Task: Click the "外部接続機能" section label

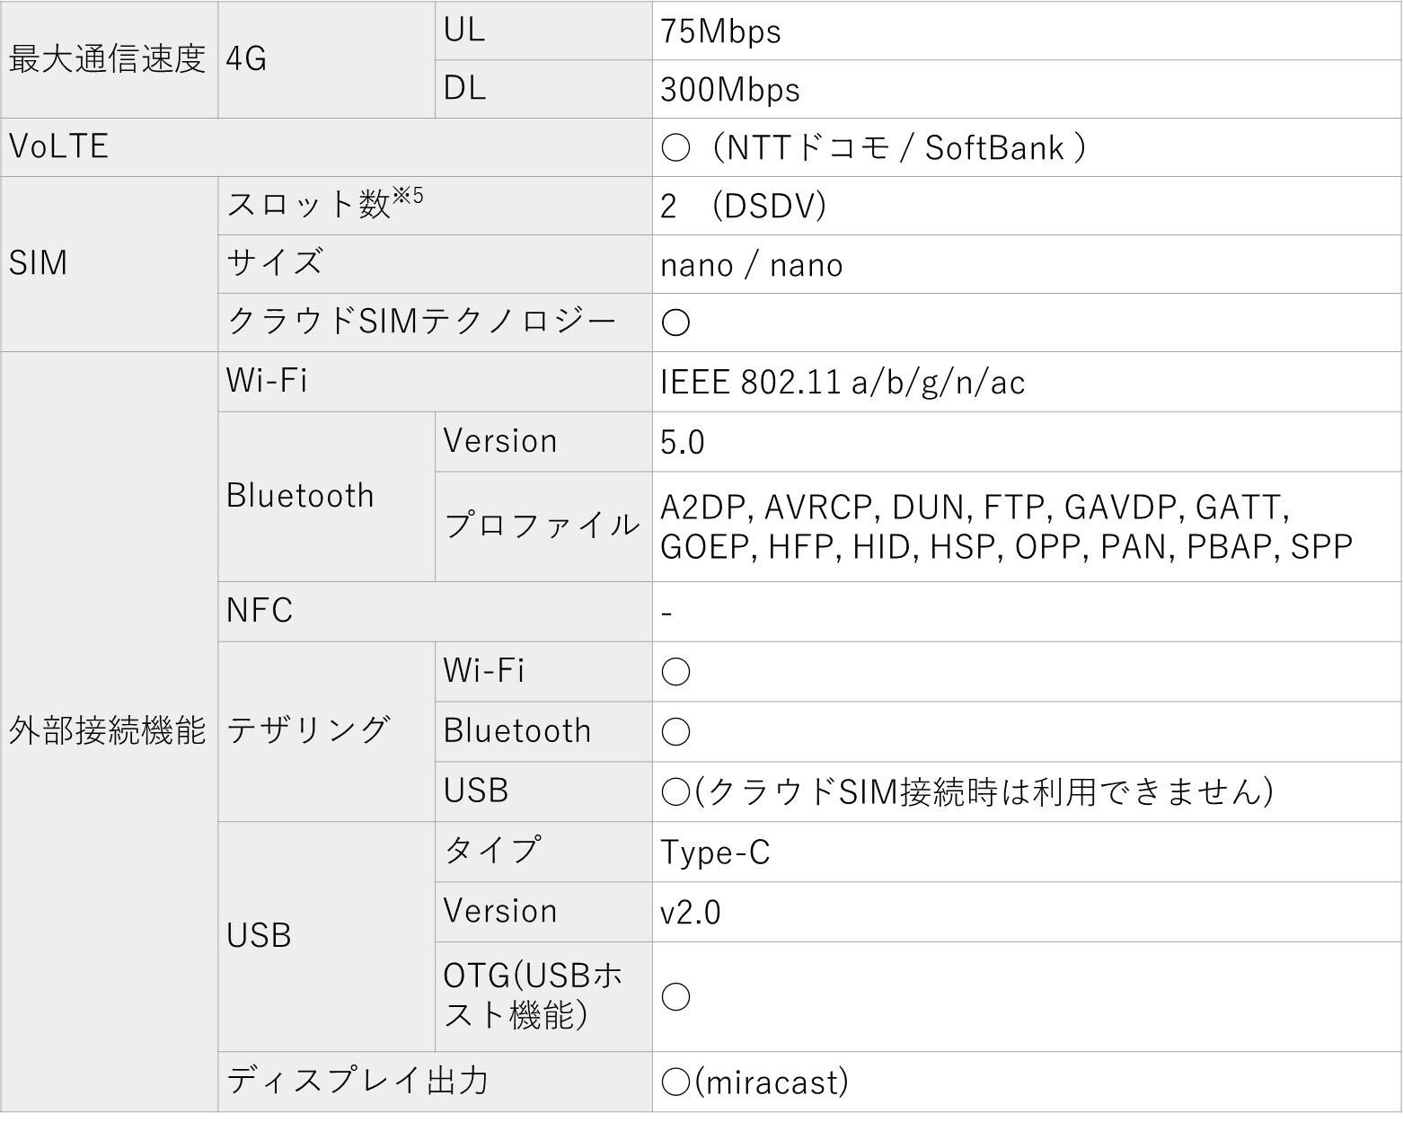Action: 108,731
